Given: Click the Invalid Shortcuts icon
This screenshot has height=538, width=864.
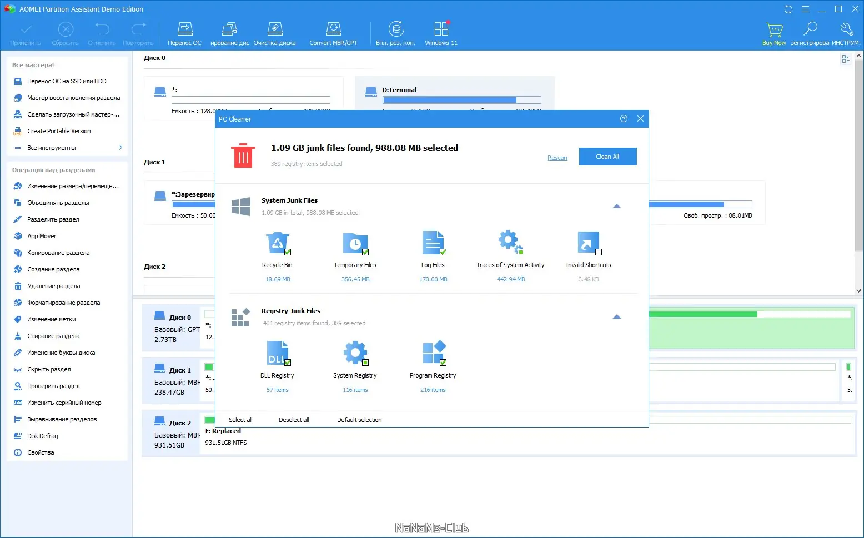Looking at the screenshot, I should 589,243.
